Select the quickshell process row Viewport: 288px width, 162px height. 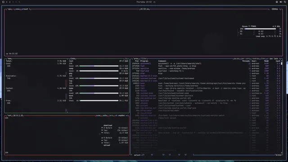point(206,63)
